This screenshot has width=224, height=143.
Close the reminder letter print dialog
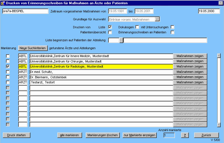point(221,3)
